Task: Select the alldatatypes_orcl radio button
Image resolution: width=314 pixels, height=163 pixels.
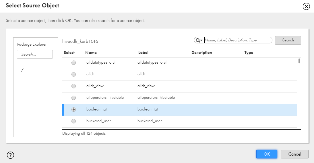Action: tap(74, 63)
